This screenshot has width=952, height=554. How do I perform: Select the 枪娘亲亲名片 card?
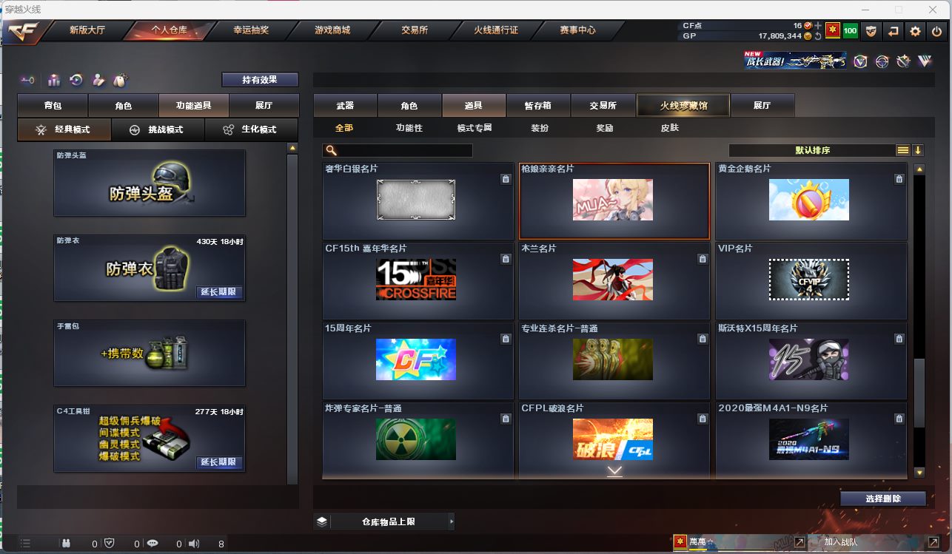(x=614, y=200)
